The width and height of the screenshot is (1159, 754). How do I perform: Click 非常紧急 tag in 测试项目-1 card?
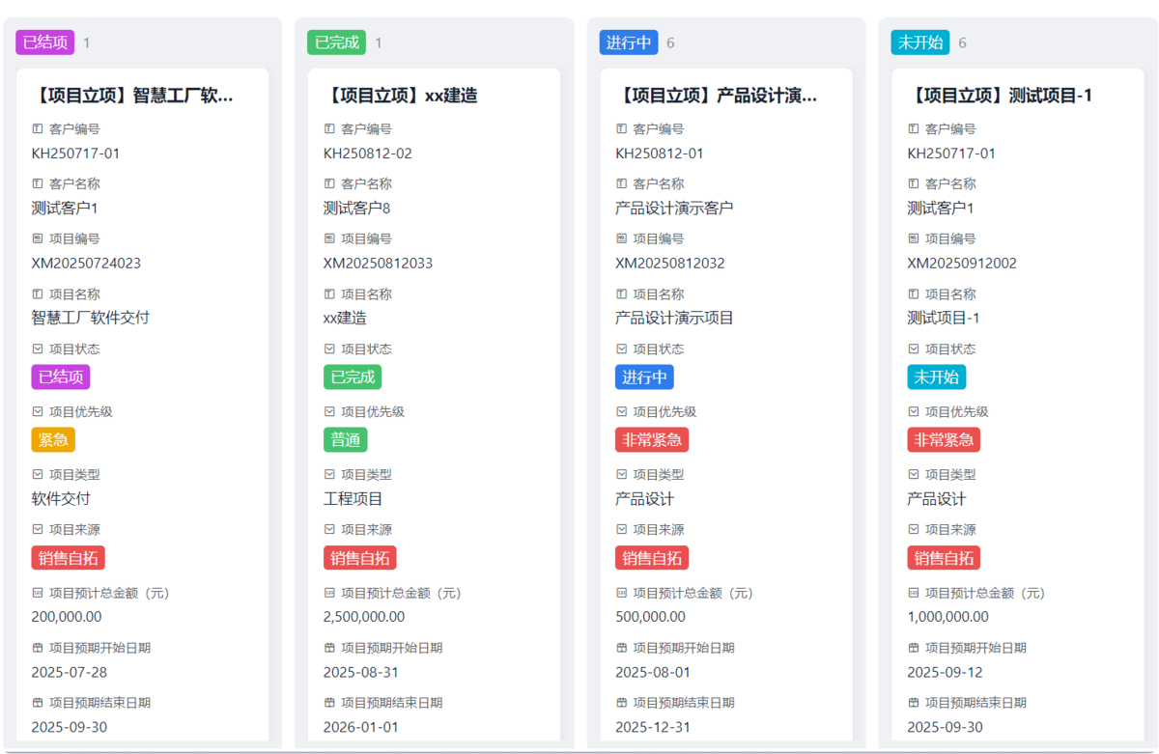(944, 439)
